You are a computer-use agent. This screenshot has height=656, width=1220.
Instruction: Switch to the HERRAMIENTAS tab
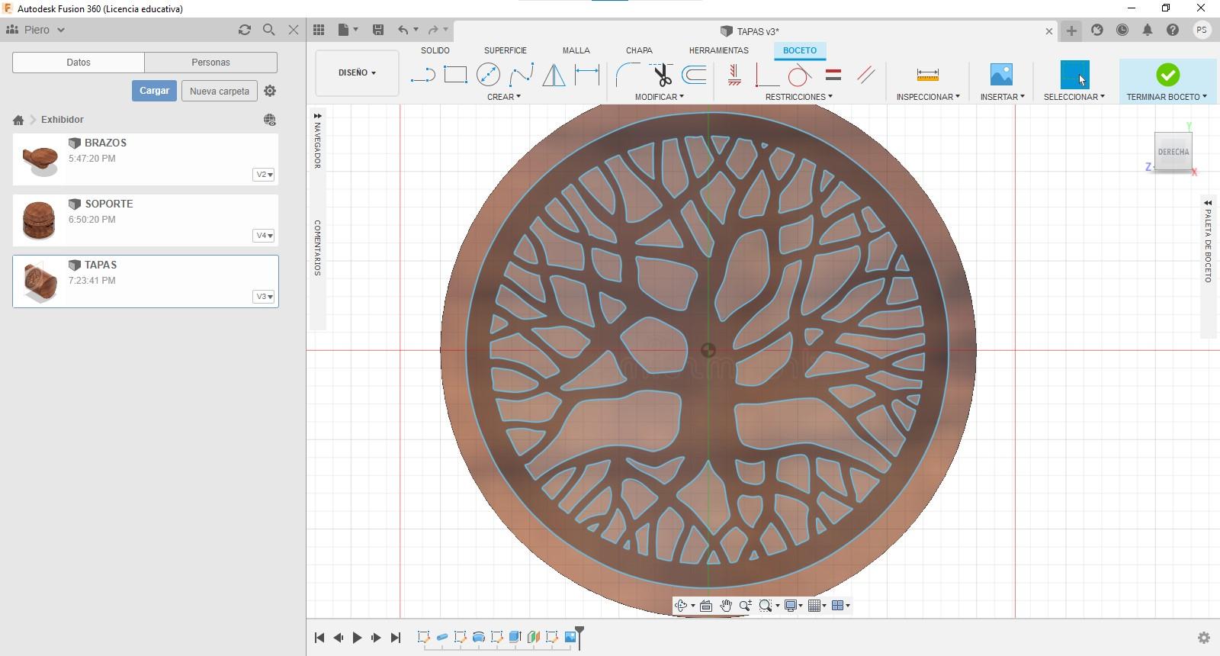tap(719, 50)
